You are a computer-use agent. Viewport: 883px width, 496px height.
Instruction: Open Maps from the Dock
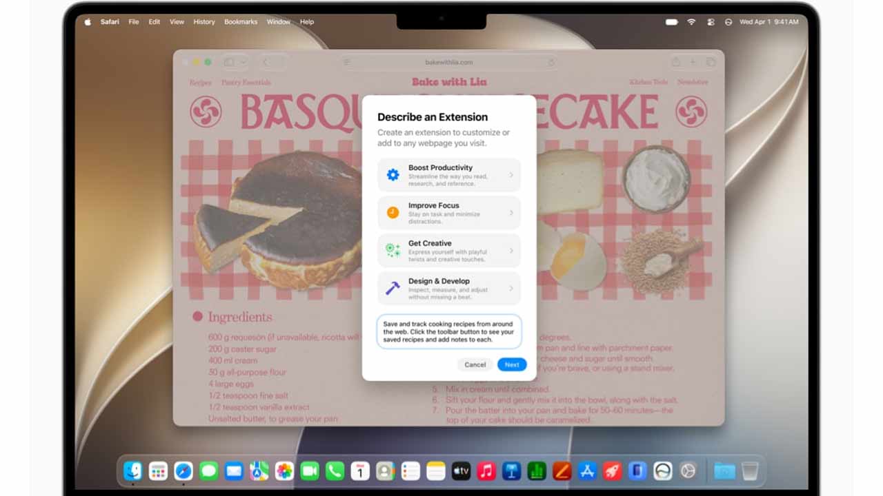pyautogui.click(x=259, y=471)
